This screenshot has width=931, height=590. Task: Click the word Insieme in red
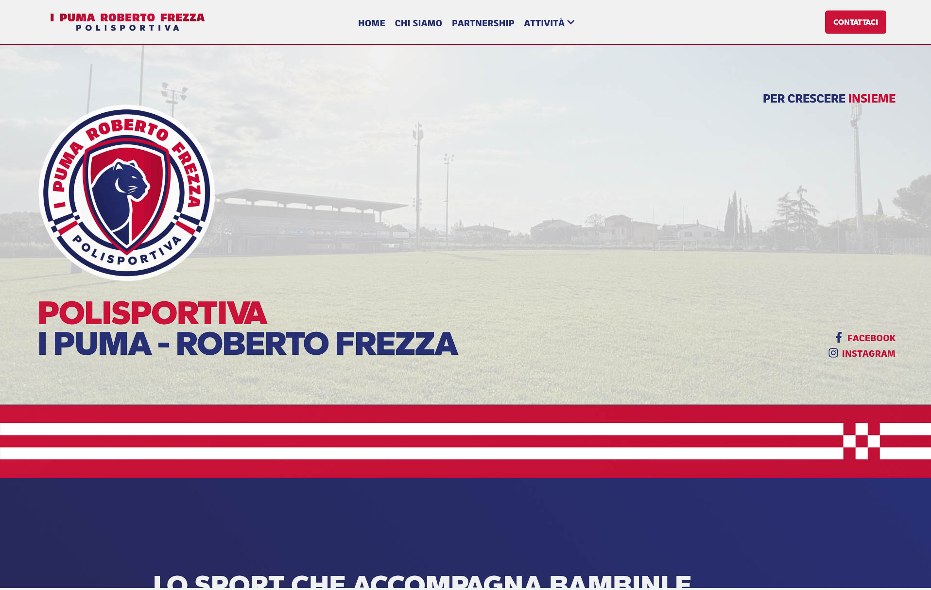872,98
